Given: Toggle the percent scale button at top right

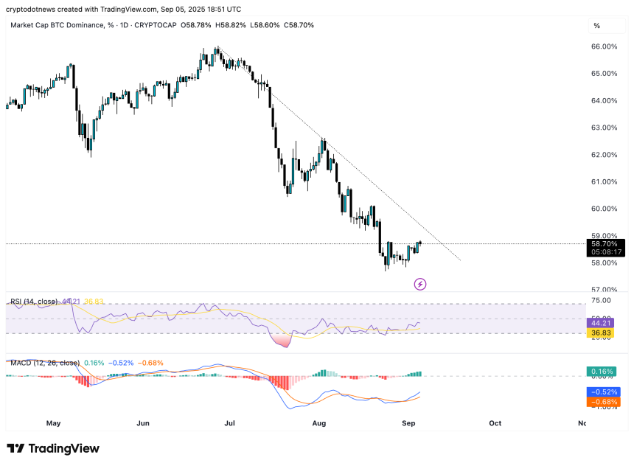Looking at the screenshot, I should point(596,26).
